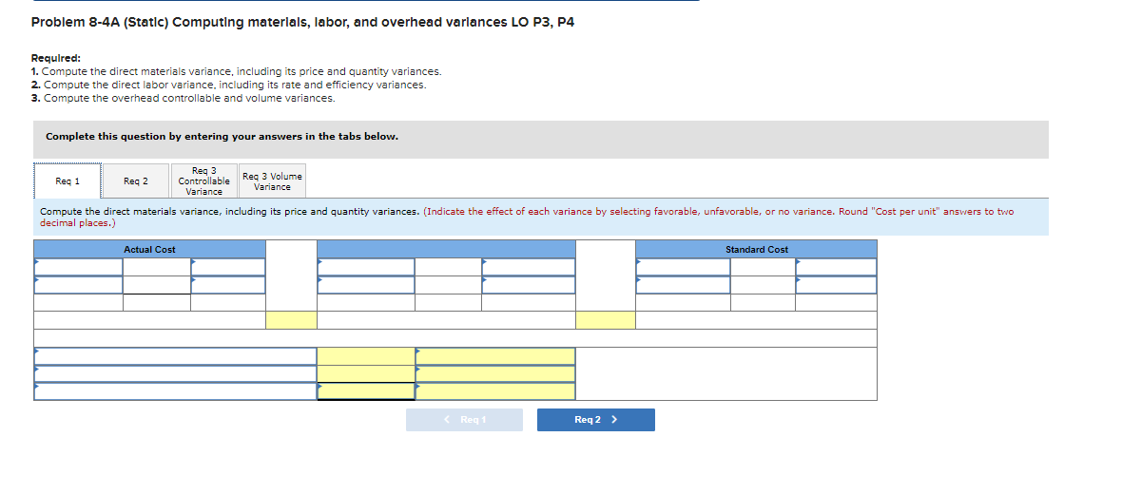Viewport: 1122px width, 494px height.
Task: Click top yellow amount field in bottom summary
Action: pos(366,356)
